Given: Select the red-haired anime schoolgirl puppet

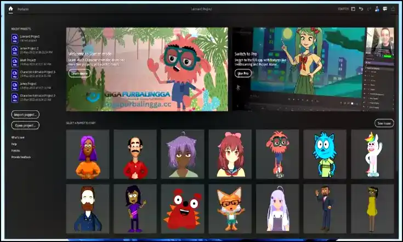Looking at the screenshot, I should pos(230,154).
